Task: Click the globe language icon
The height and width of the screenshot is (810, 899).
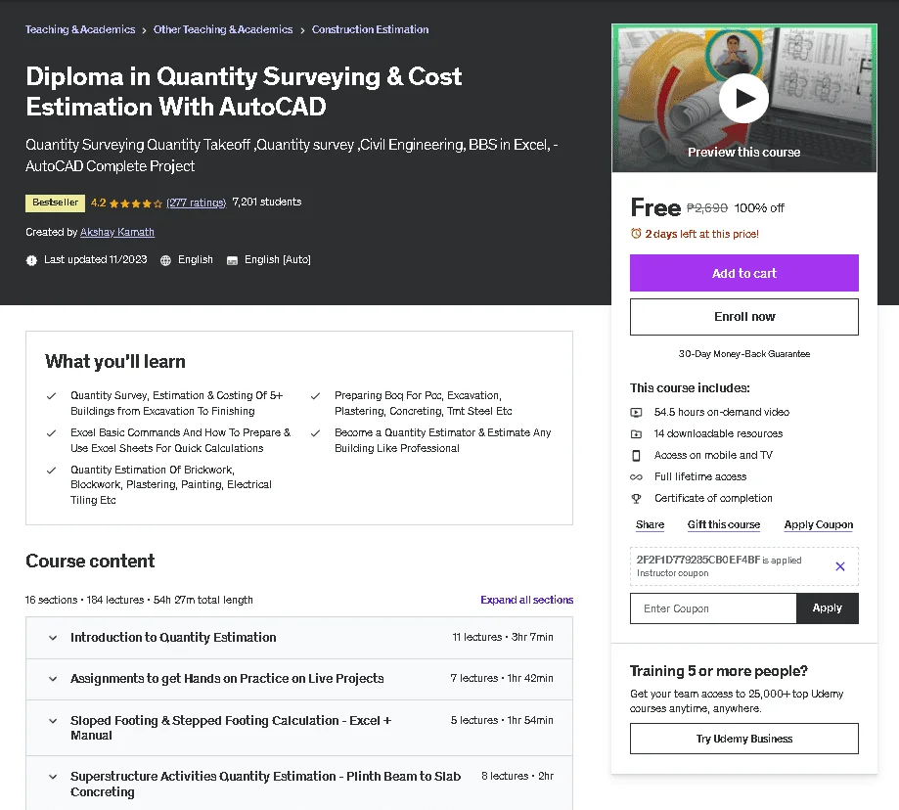Action: pyautogui.click(x=165, y=260)
